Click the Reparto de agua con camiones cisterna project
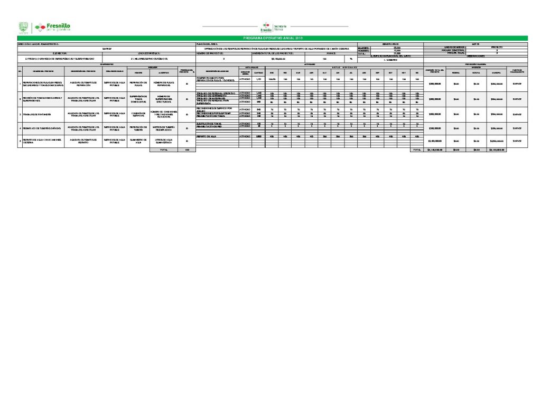Screen dimensions: 541x418 tap(42, 141)
